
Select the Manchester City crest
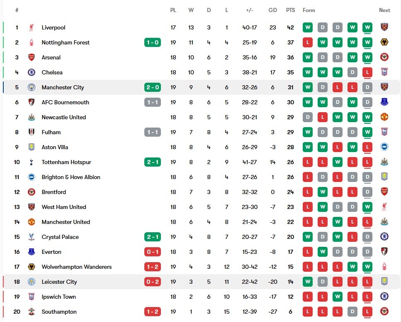[x=31, y=87]
